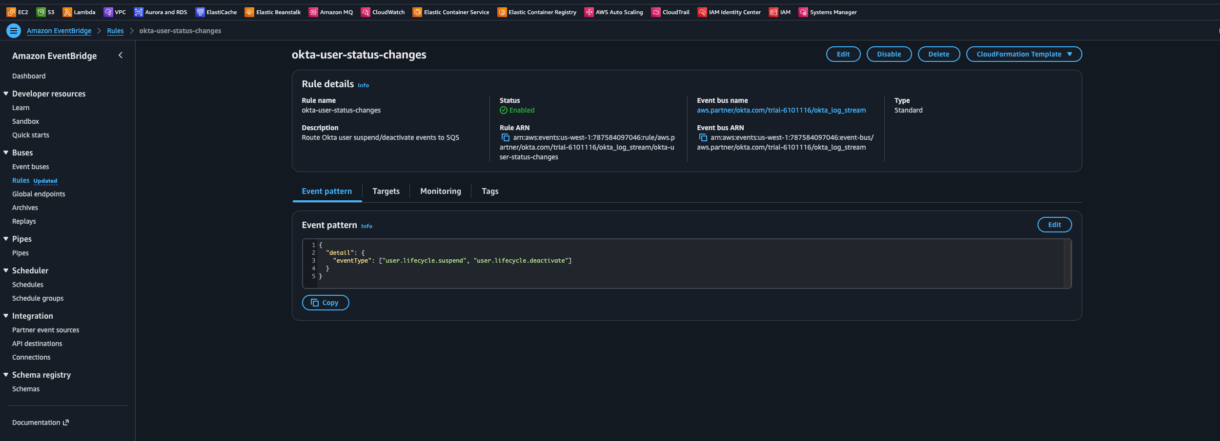Copy the event pattern JSON

325,302
